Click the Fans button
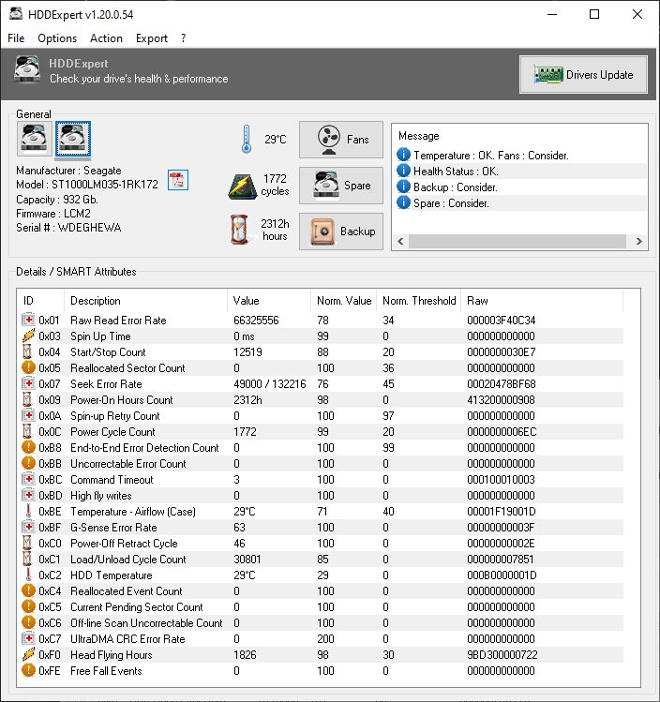The image size is (660, 702). pos(341,140)
